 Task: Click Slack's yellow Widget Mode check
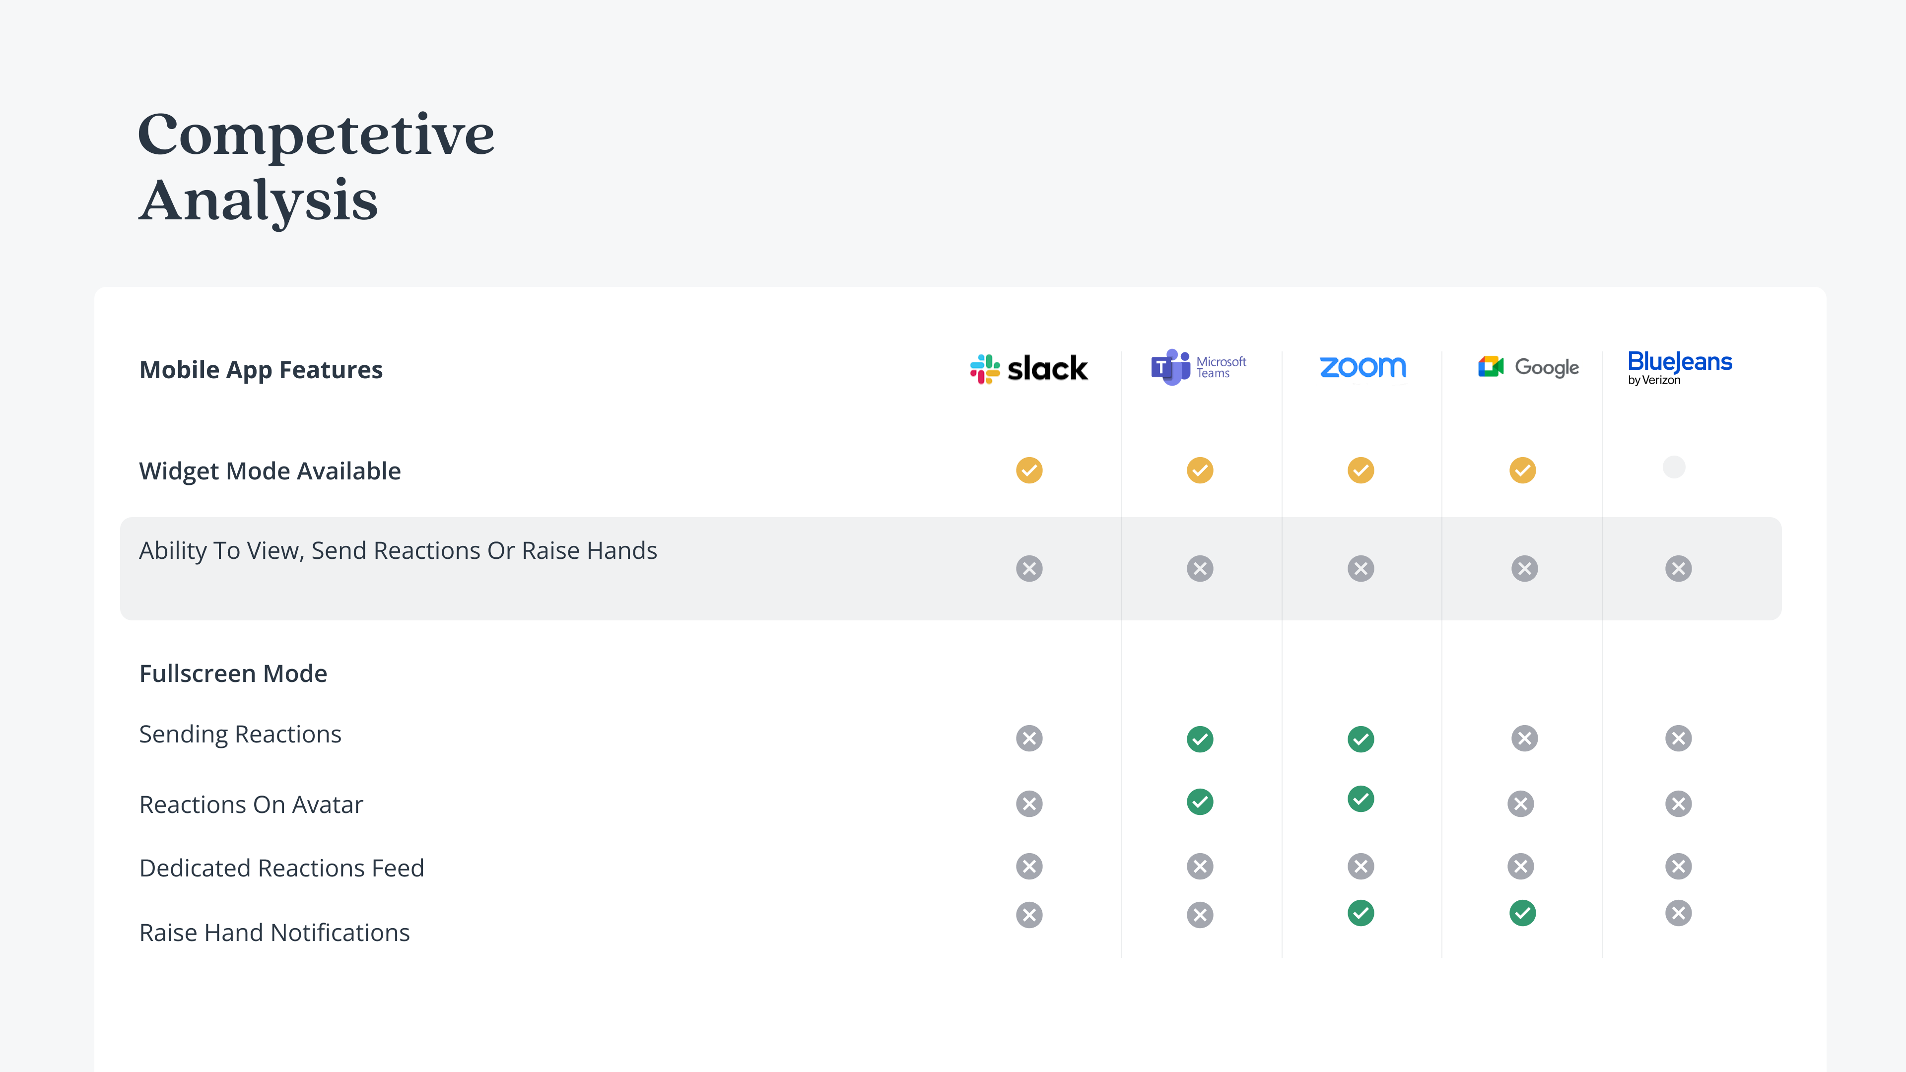(1029, 470)
